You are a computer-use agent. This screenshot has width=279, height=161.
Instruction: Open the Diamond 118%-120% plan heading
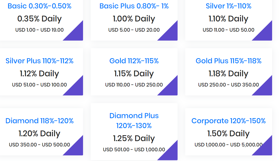[x=39, y=121]
